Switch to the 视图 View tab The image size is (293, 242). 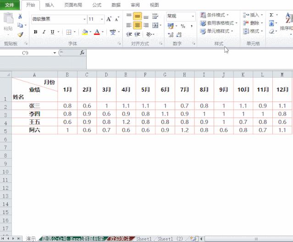pos(154,5)
